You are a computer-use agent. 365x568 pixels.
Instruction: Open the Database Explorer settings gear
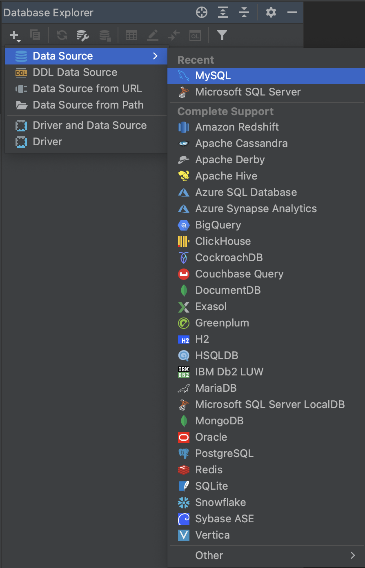(x=271, y=13)
